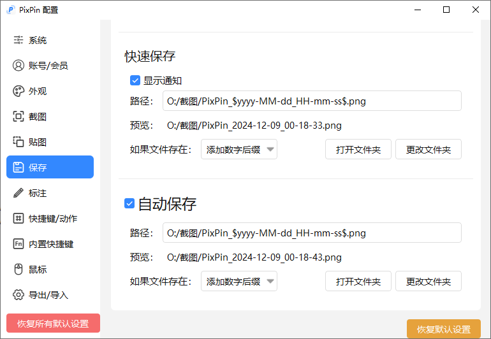Open the 鼠标 settings
Viewport: 491px width, 339px height.
pyautogui.click(x=50, y=269)
